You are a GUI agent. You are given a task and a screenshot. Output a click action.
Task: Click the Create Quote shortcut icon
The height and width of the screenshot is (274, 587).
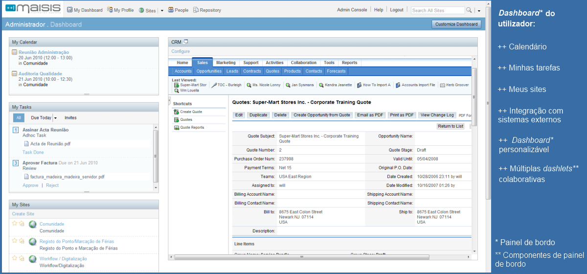[x=177, y=112]
